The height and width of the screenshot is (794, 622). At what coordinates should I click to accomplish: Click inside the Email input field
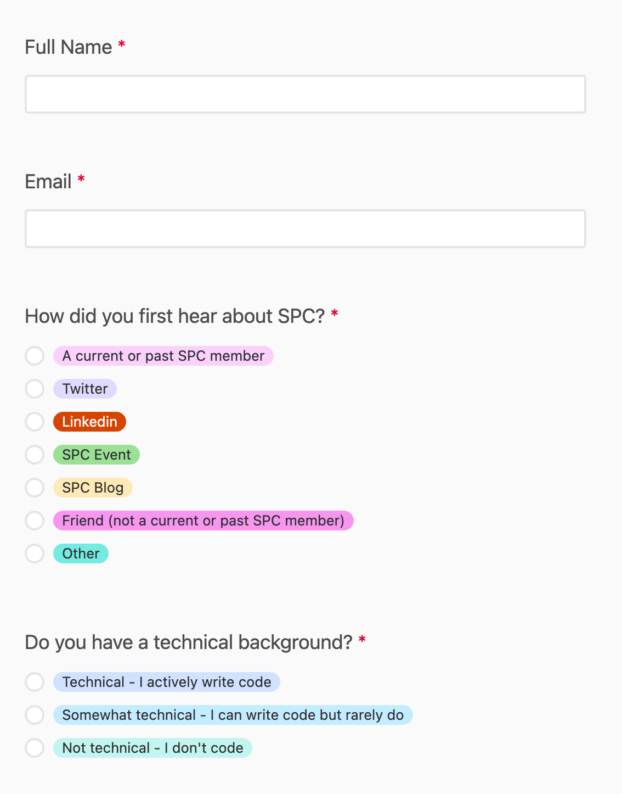[x=304, y=228]
